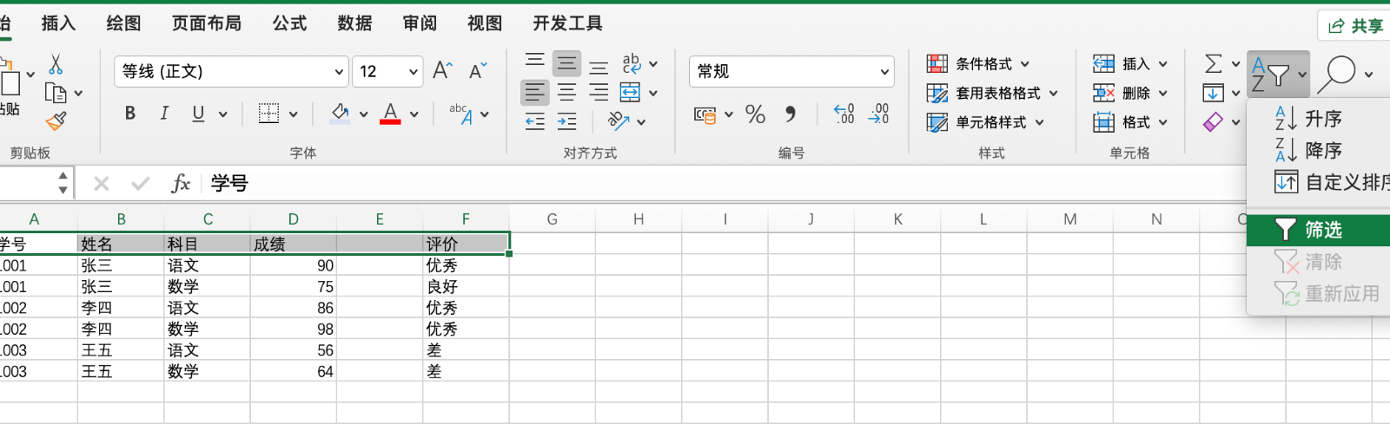Image resolution: width=1390 pixels, height=424 pixels.
Task: Decrease decimal places
Action: [x=878, y=114]
